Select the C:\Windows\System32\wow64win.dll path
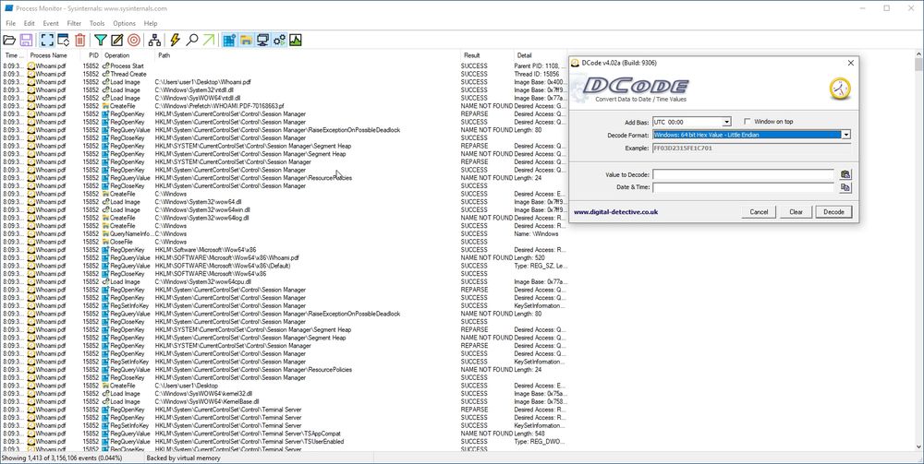The image size is (924, 464). click(202, 210)
